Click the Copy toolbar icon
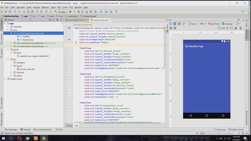This screenshot has width=251, height=141. click(28, 12)
